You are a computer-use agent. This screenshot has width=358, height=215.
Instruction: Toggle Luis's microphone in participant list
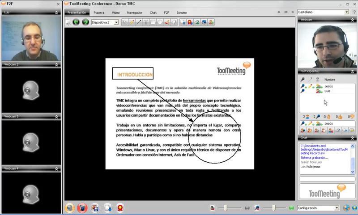coord(303,91)
